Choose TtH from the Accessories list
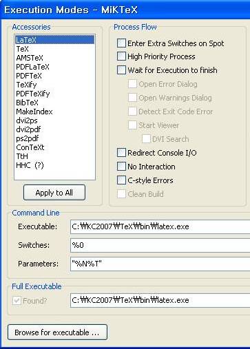Viewport: 250px width, 349px height. tap(54, 156)
